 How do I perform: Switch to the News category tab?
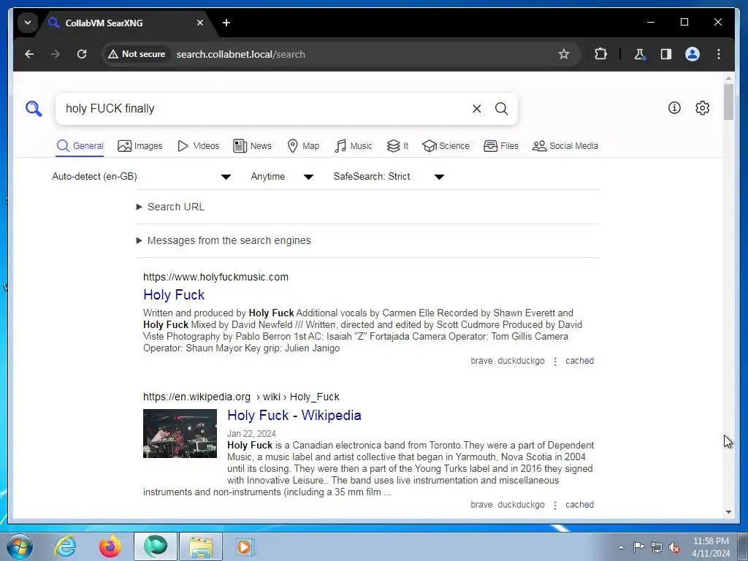click(x=252, y=146)
